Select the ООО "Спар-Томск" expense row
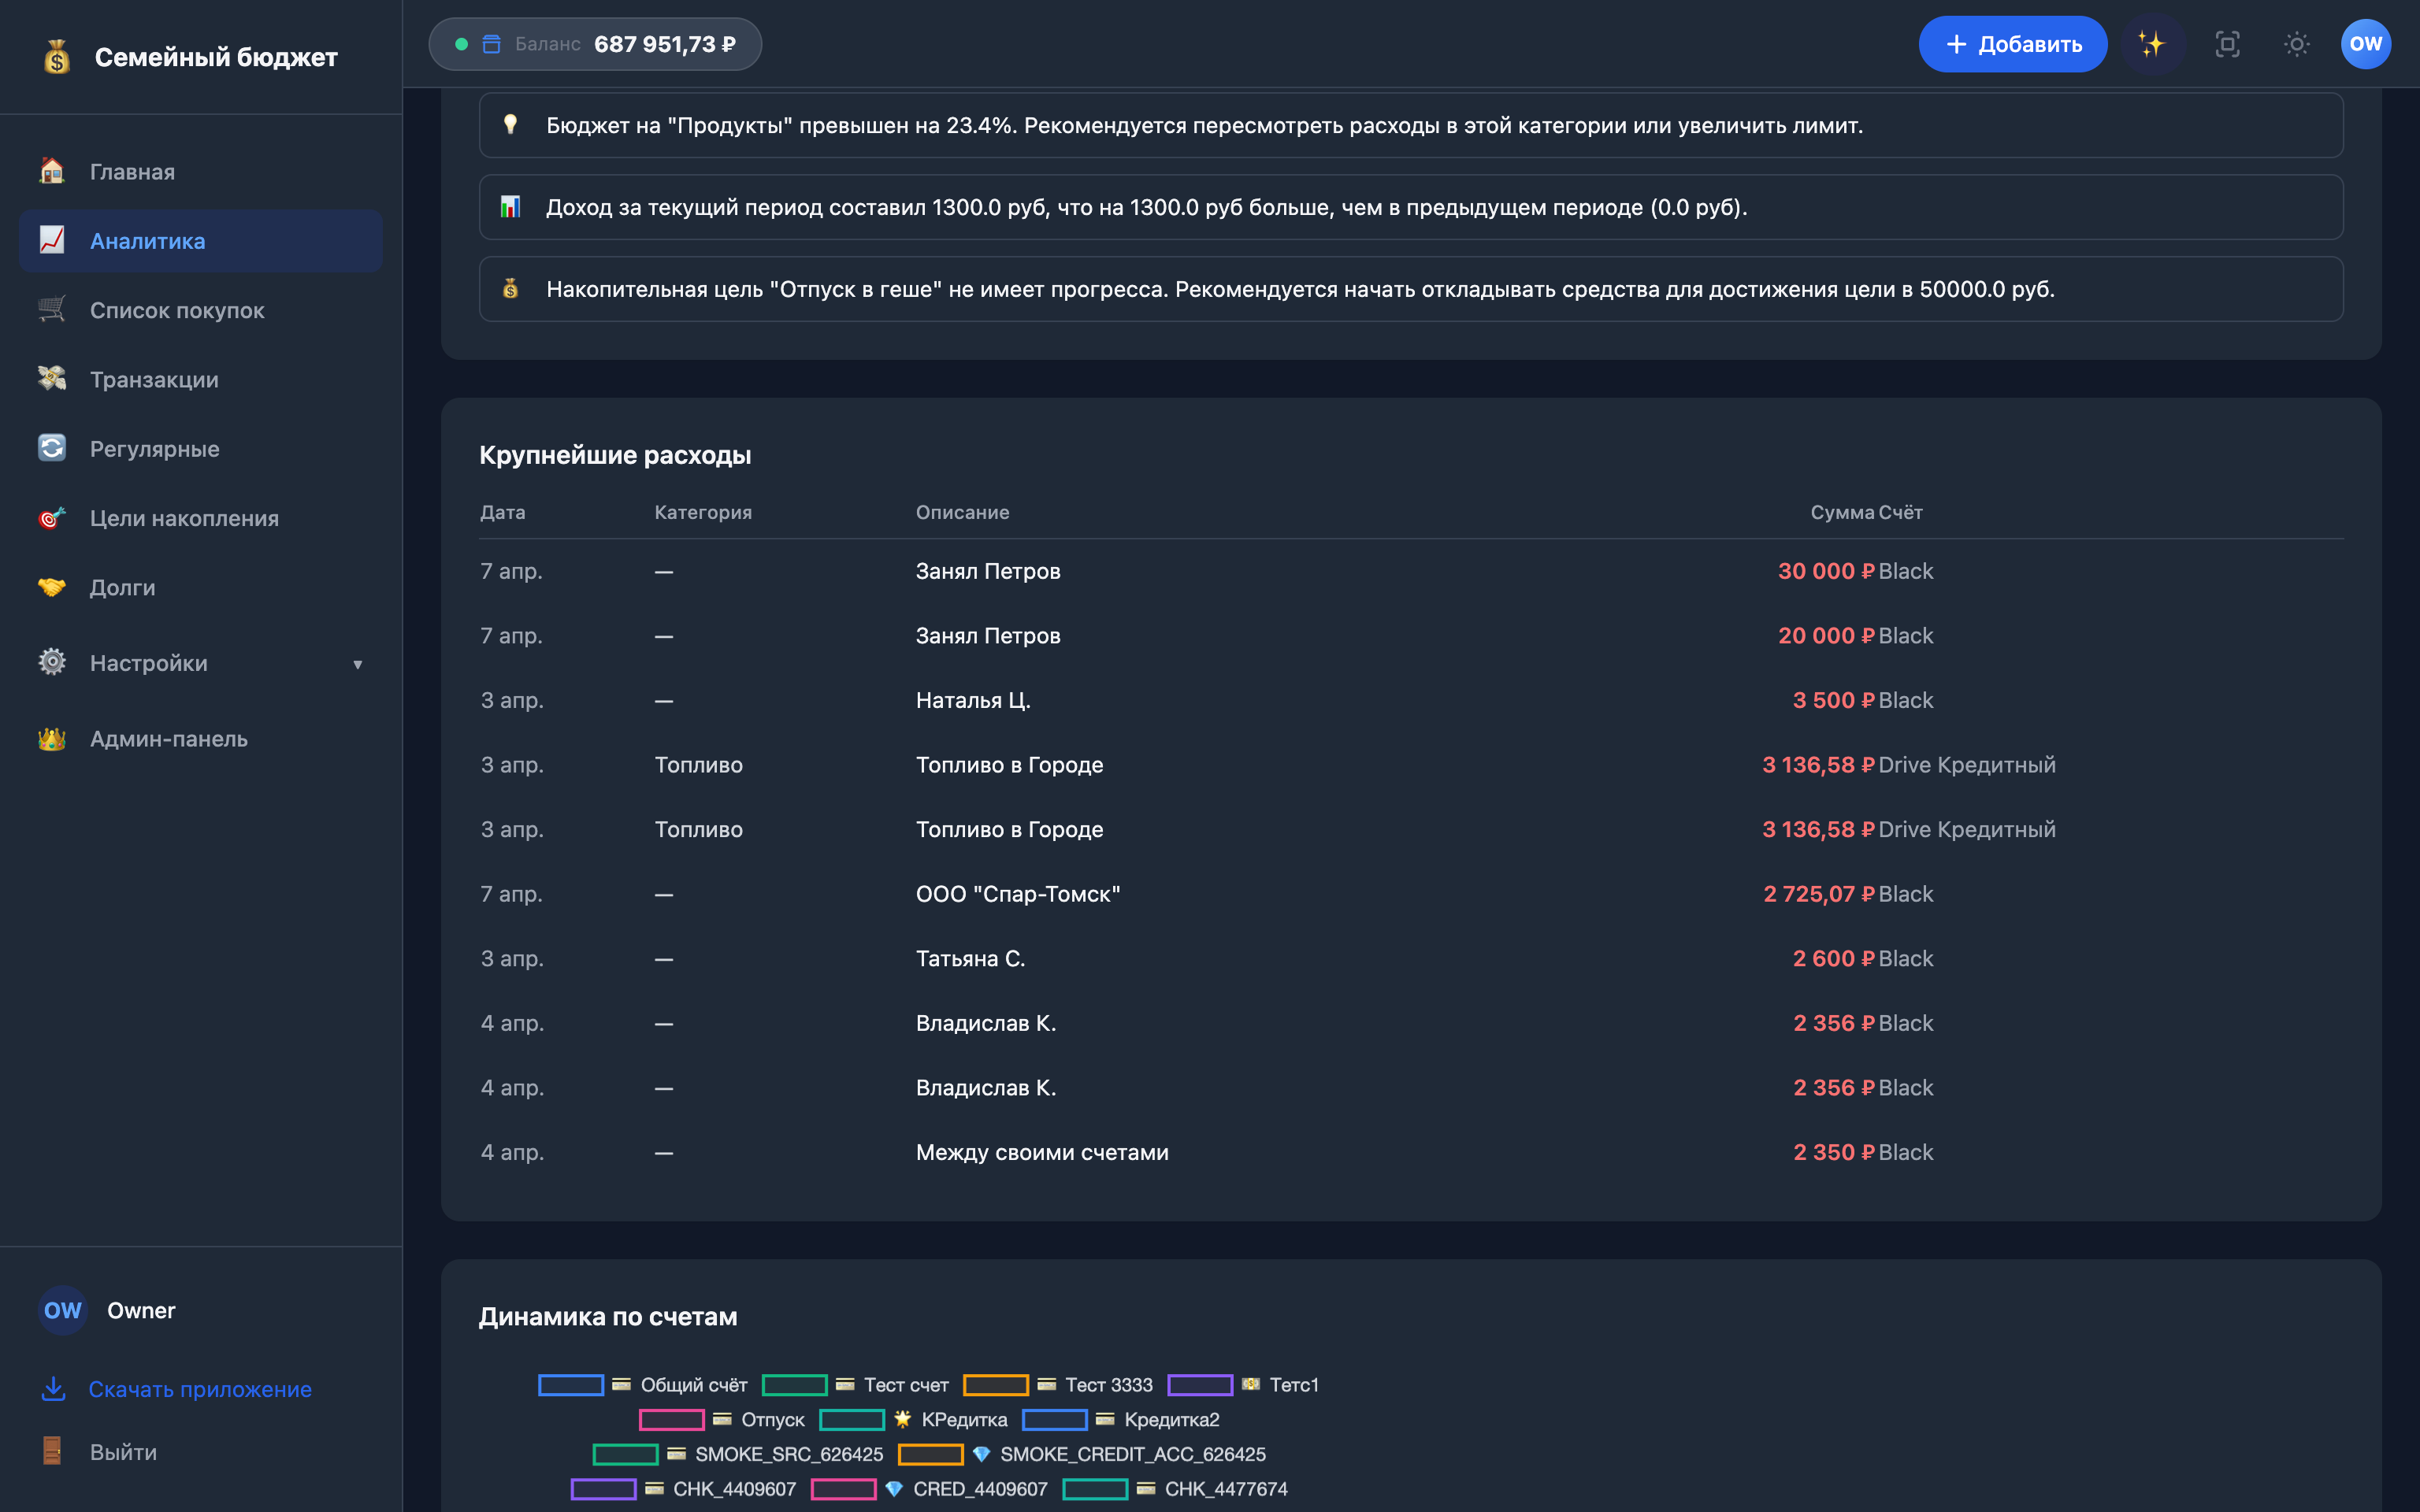Viewport: 2420px width, 1512px height. pos(1411,894)
